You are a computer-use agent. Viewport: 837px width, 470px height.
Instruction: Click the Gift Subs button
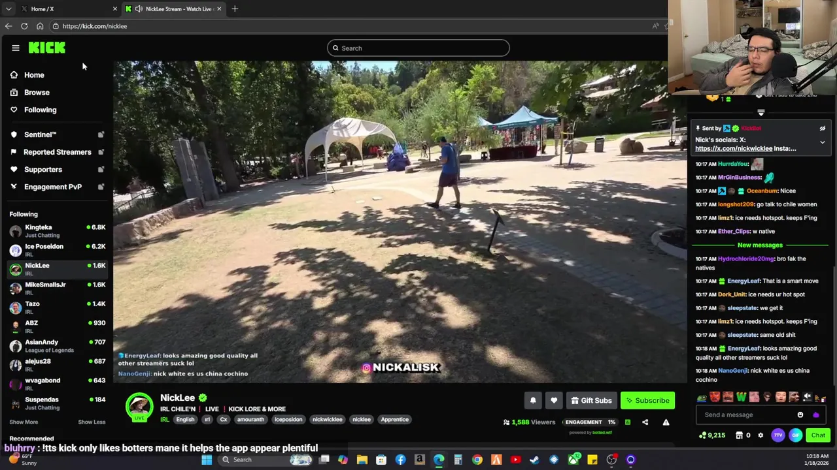(x=591, y=400)
